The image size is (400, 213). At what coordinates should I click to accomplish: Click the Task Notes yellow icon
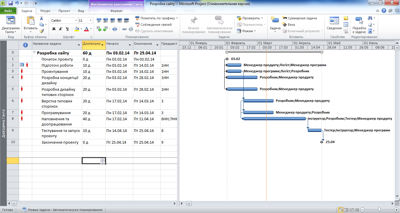[346, 18]
